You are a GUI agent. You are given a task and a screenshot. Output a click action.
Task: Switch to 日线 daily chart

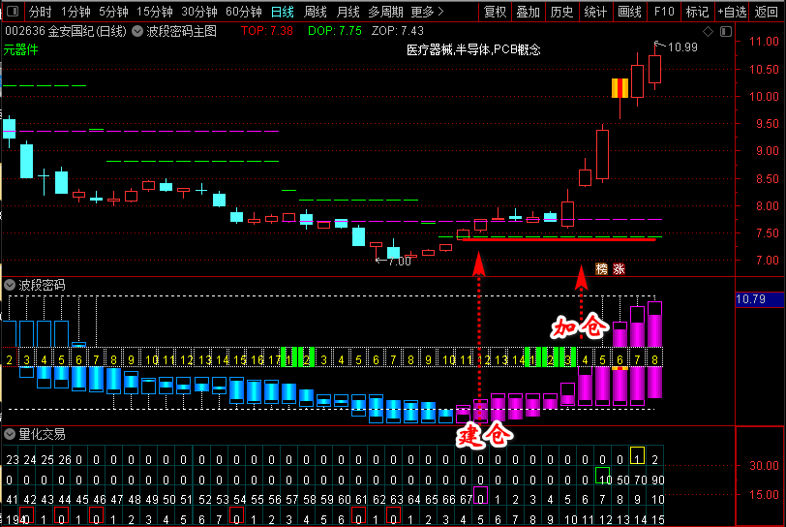coord(283,12)
